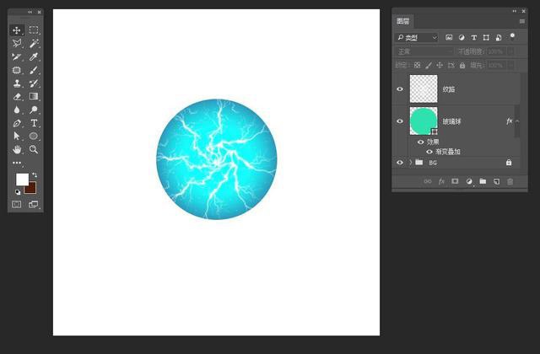Hide the 玻璃球 layer

click(400, 121)
